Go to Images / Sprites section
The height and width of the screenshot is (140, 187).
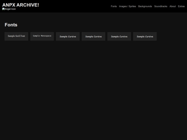pyautogui.click(x=127, y=6)
